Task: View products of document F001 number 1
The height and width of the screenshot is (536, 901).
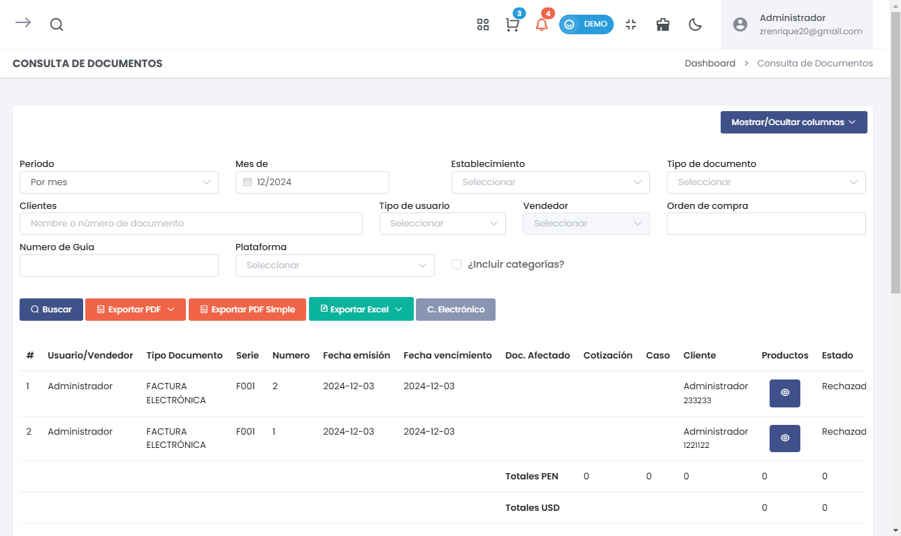Action: [785, 438]
